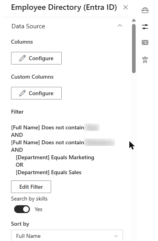Click the OR operator text
The width and height of the screenshot is (158, 241).
click(x=20, y=165)
